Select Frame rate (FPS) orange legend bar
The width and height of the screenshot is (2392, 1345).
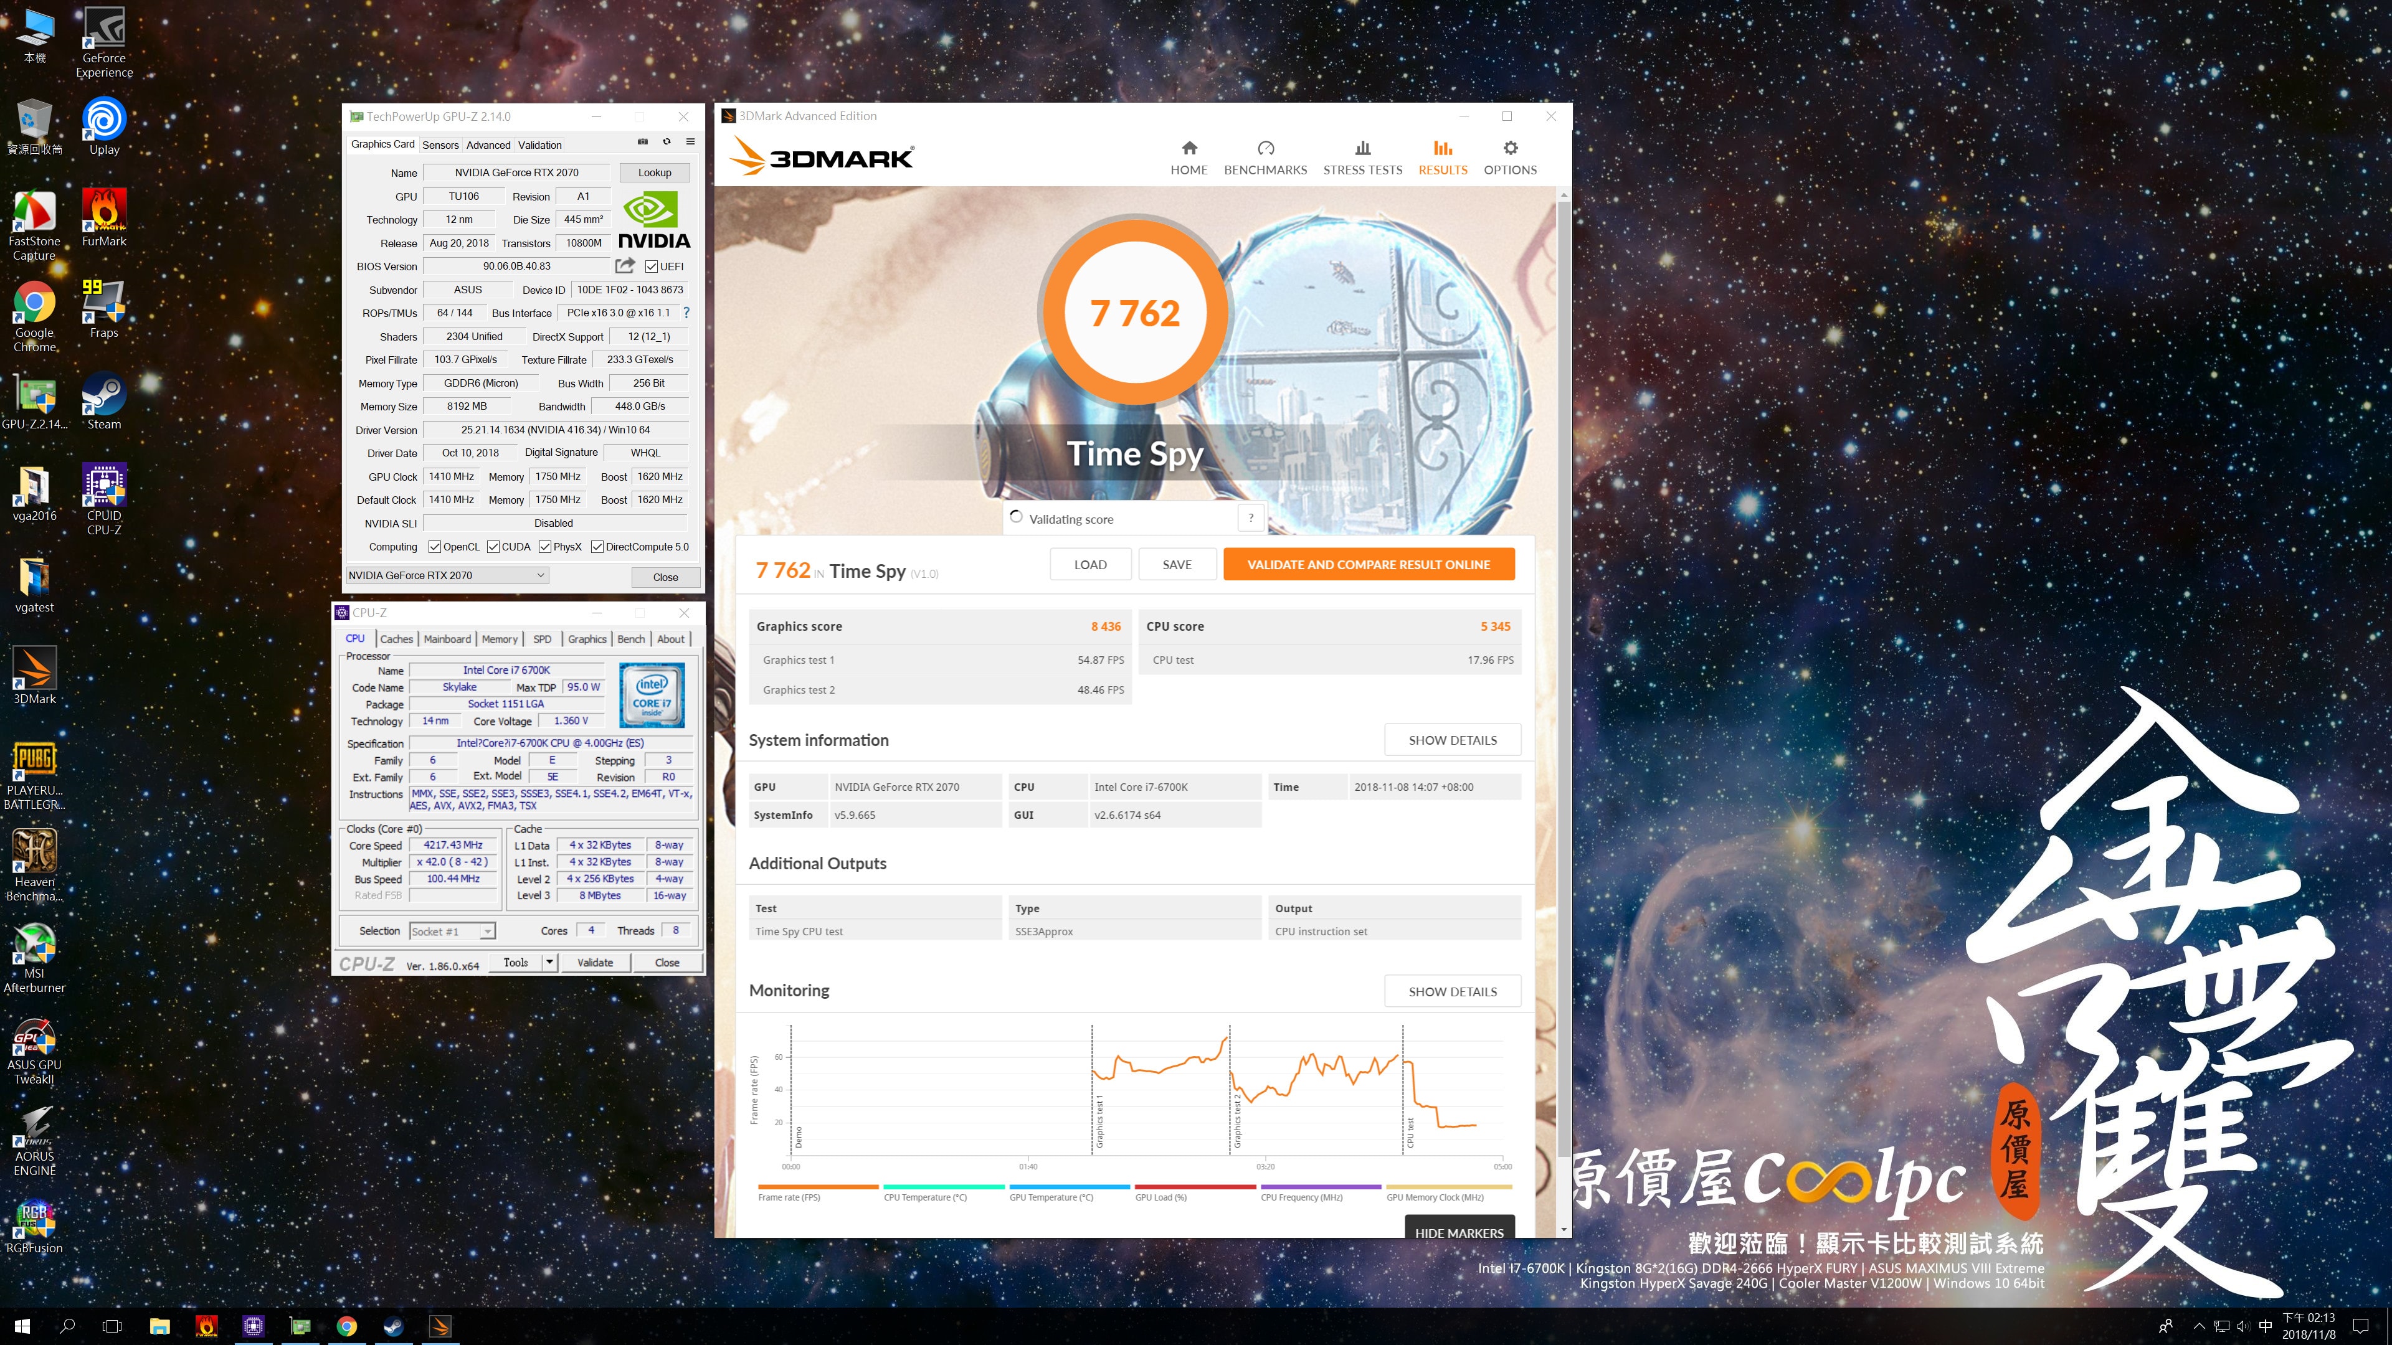point(818,1186)
